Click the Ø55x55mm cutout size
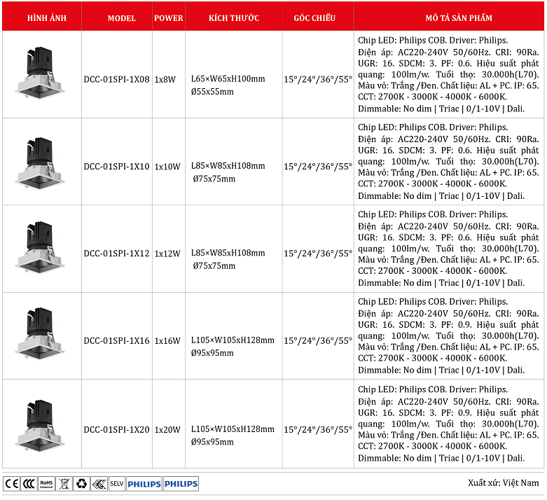Screen dimensions: 547x500 point(212,92)
